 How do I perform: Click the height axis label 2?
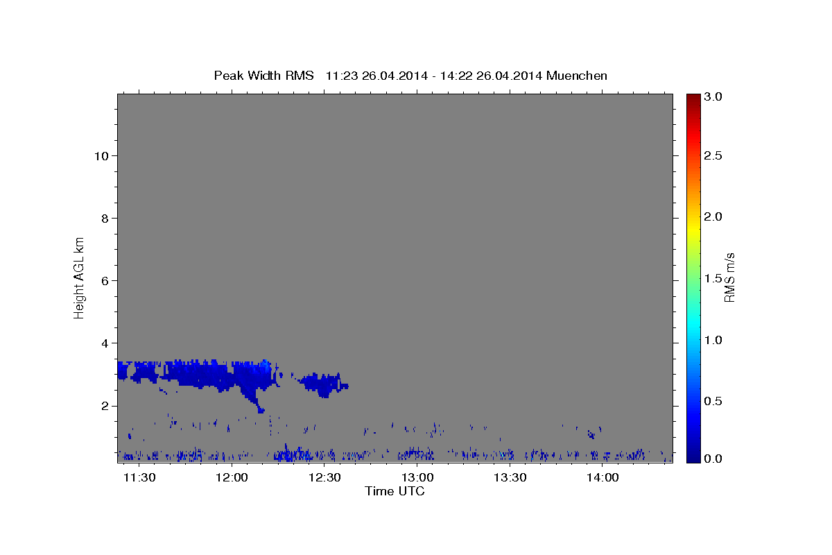click(104, 405)
